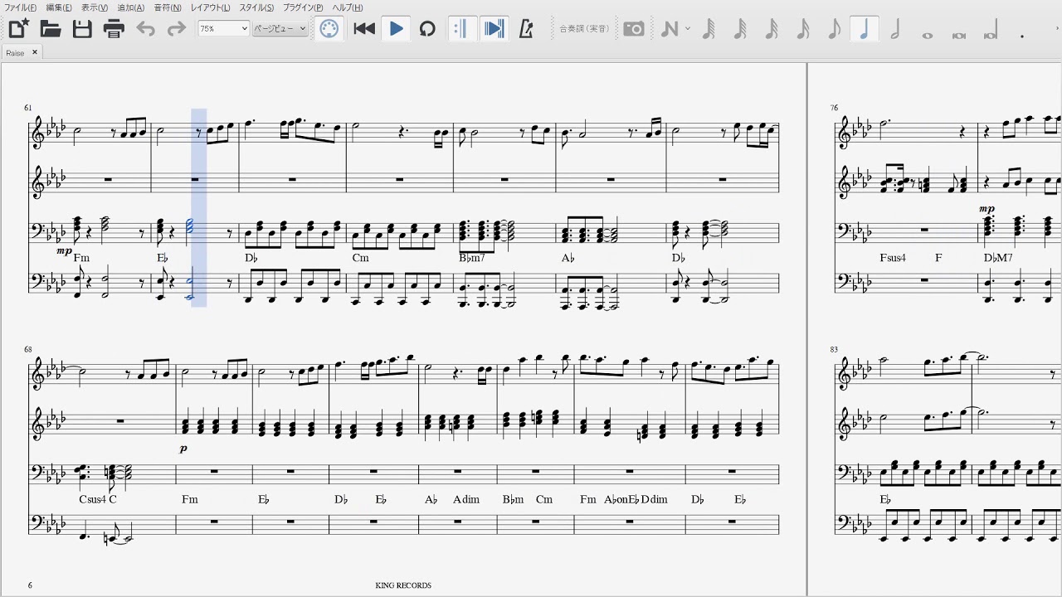Click the open folder icon
The height and width of the screenshot is (597, 1062).
[51, 29]
